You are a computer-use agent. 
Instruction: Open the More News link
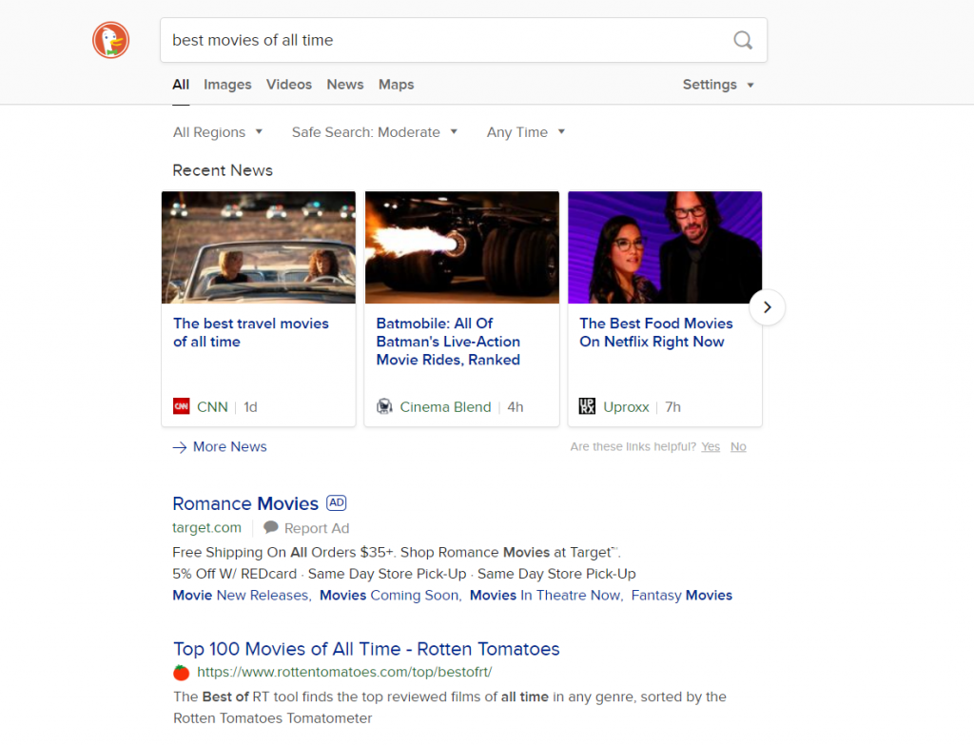tap(229, 446)
